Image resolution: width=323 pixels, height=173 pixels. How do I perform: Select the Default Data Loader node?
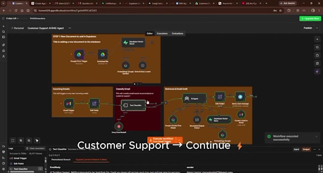[x=142, y=65]
